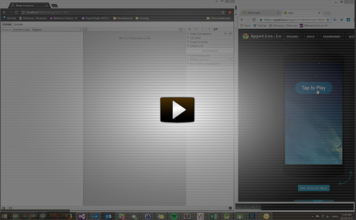Open the Snippets navigator tab
Image resolution: width=356 pixels, height=220 pixels.
pos(37,30)
